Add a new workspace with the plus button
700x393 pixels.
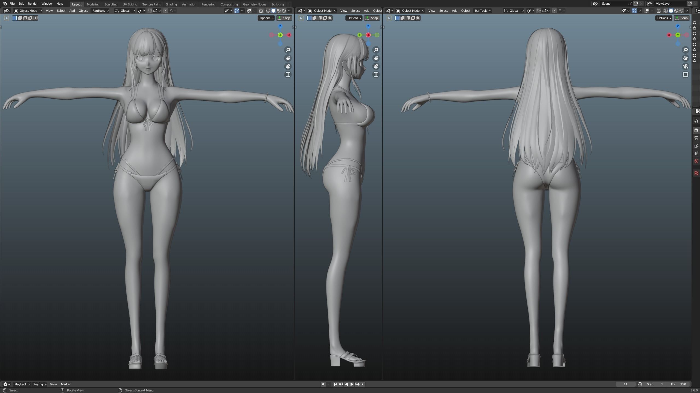tap(289, 4)
